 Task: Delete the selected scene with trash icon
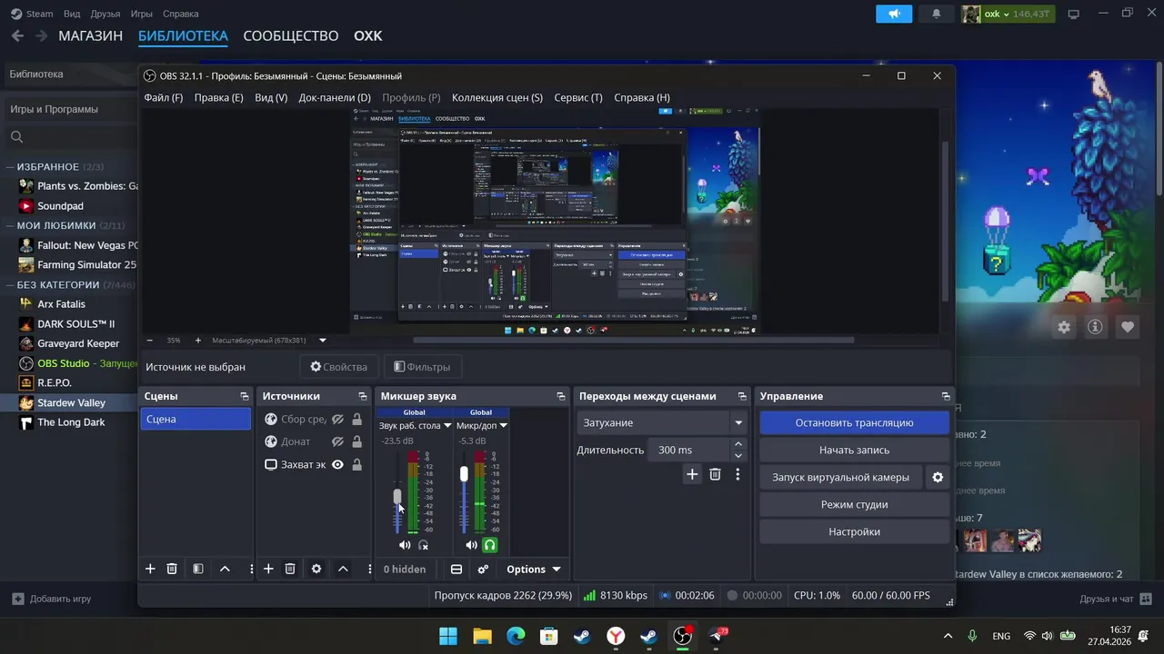point(172,569)
